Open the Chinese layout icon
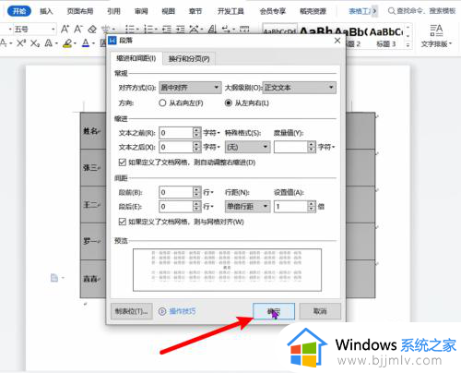The width and height of the screenshot is (461, 373). (195, 30)
